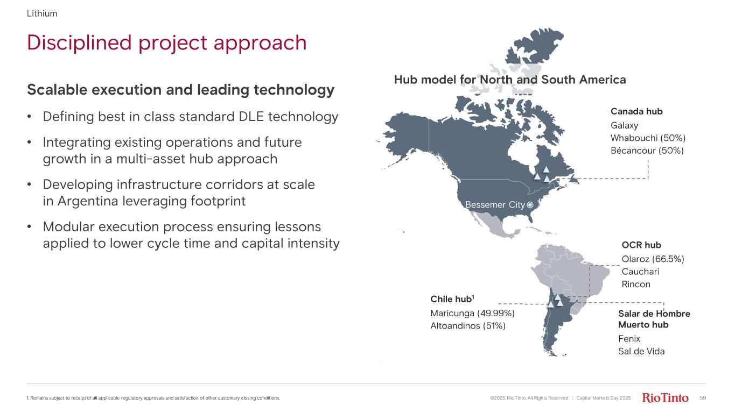The height and width of the screenshot is (413, 735).
Task: Click 'Capital Markets Day 2025' footer text
Action: coord(603,398)
